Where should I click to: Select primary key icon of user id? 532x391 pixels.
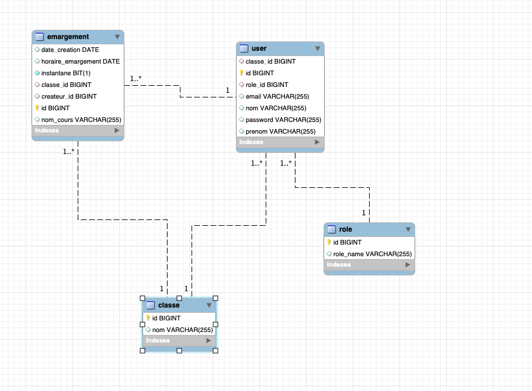click(x=242, y=73)
